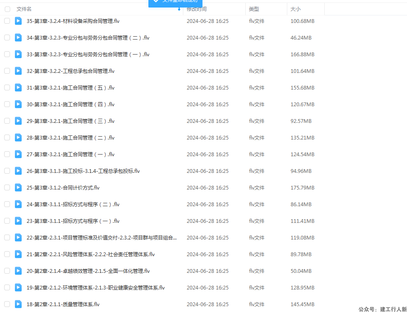Click the video icon for file 24 招标方式与程序（二）
The width and height of the screenshot is (407, 312).
(18, 204)
